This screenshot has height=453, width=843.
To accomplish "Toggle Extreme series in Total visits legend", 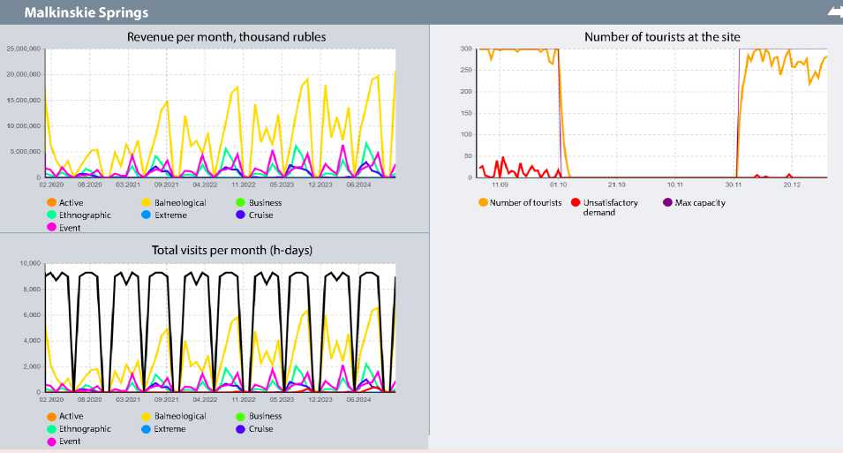I will 164,429.
